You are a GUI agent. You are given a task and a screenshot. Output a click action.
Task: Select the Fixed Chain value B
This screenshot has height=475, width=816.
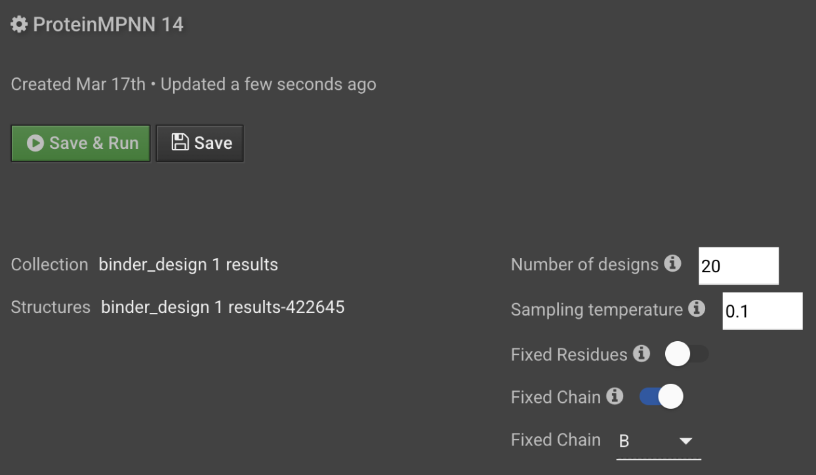624,442
